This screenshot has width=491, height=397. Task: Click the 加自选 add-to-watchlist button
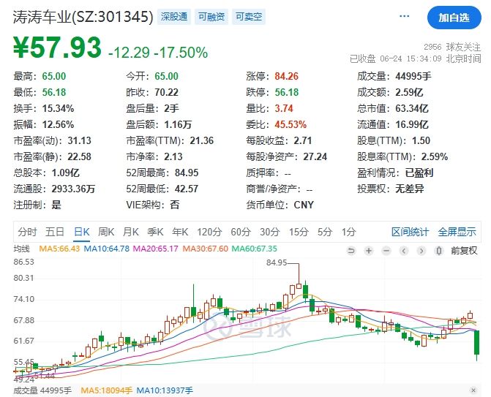coord(454,18)
